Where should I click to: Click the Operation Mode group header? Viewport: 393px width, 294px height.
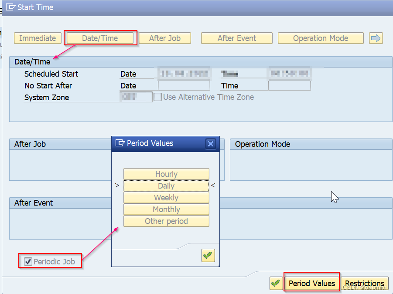tap(311, 144)
